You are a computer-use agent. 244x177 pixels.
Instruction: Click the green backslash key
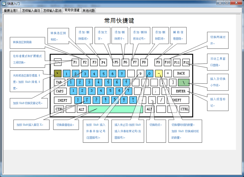tap(184, 82)
